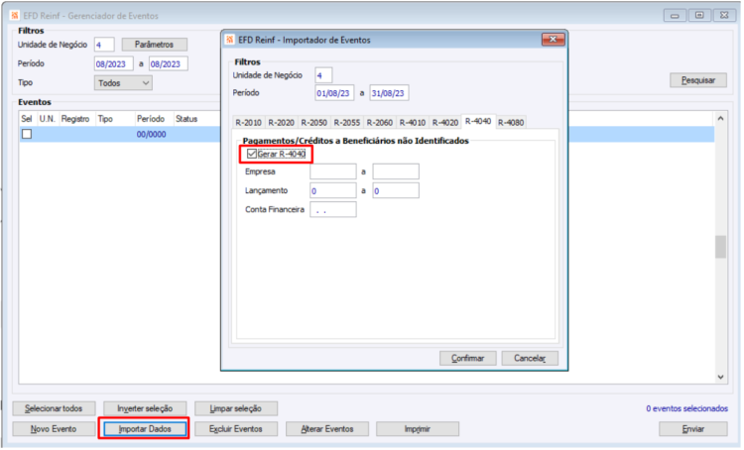Screen dimensions: 744x450
Task: Switch to the R-2020 tab
Action: [x=282, y=122]
